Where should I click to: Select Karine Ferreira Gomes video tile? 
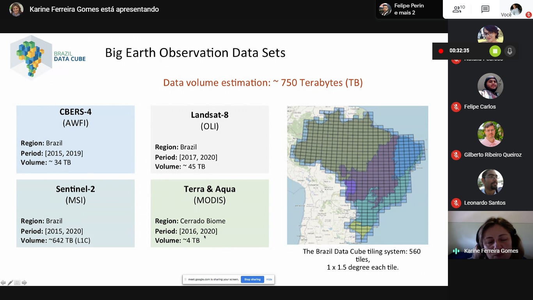pos(490,235)
